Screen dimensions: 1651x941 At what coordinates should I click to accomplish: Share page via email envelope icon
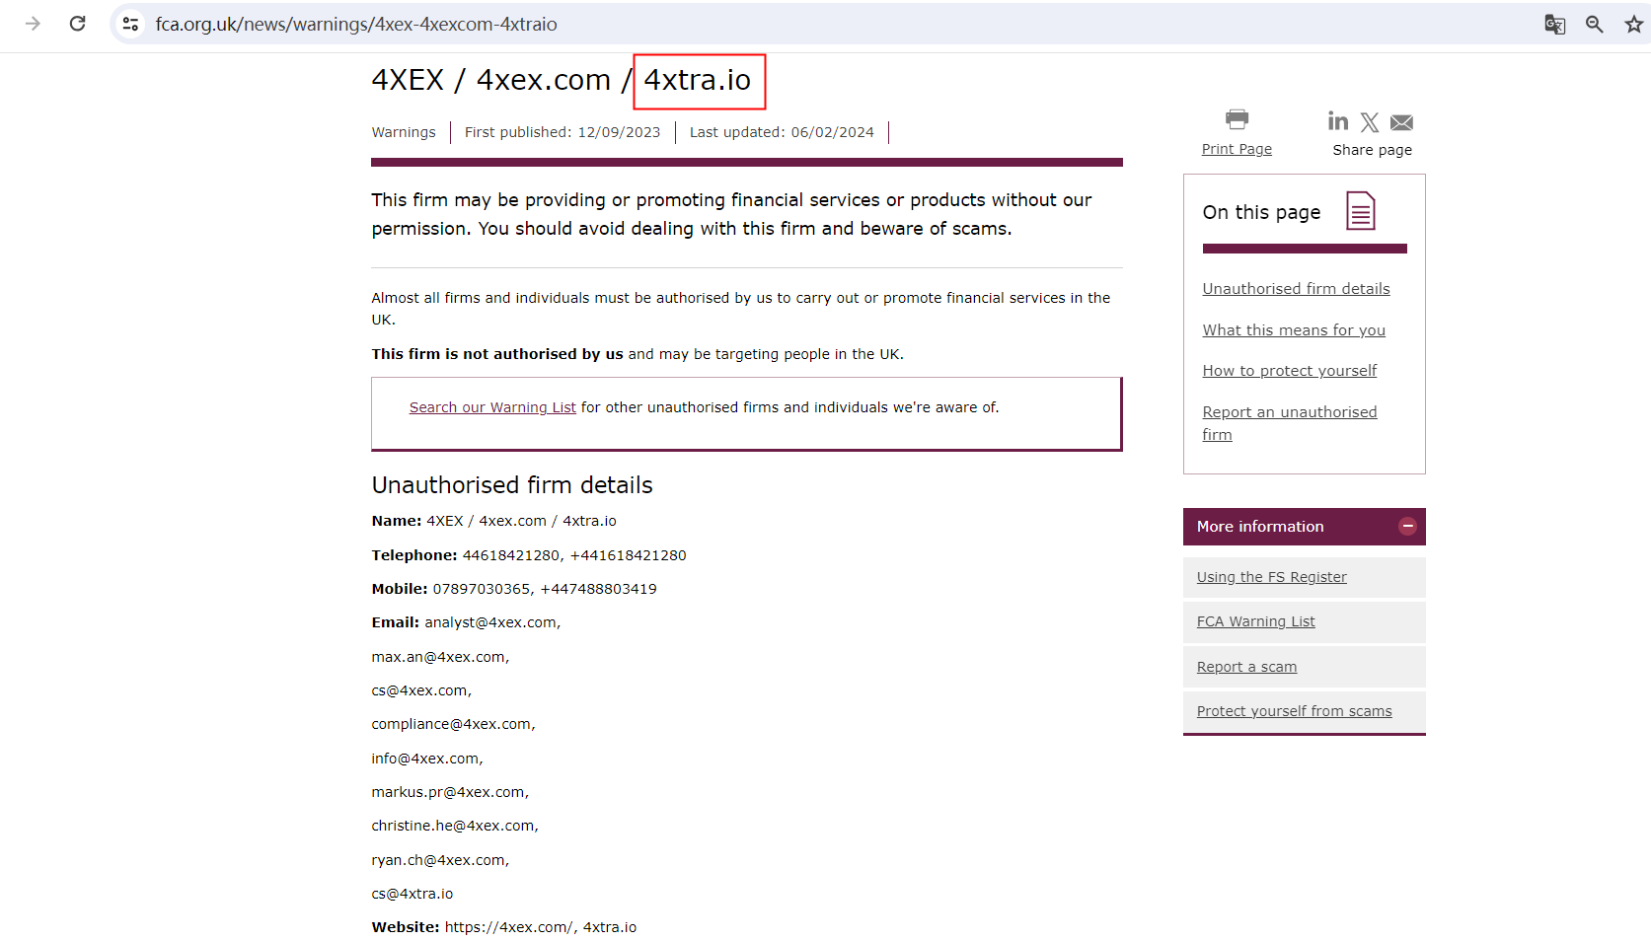[x=1401, y=122]
